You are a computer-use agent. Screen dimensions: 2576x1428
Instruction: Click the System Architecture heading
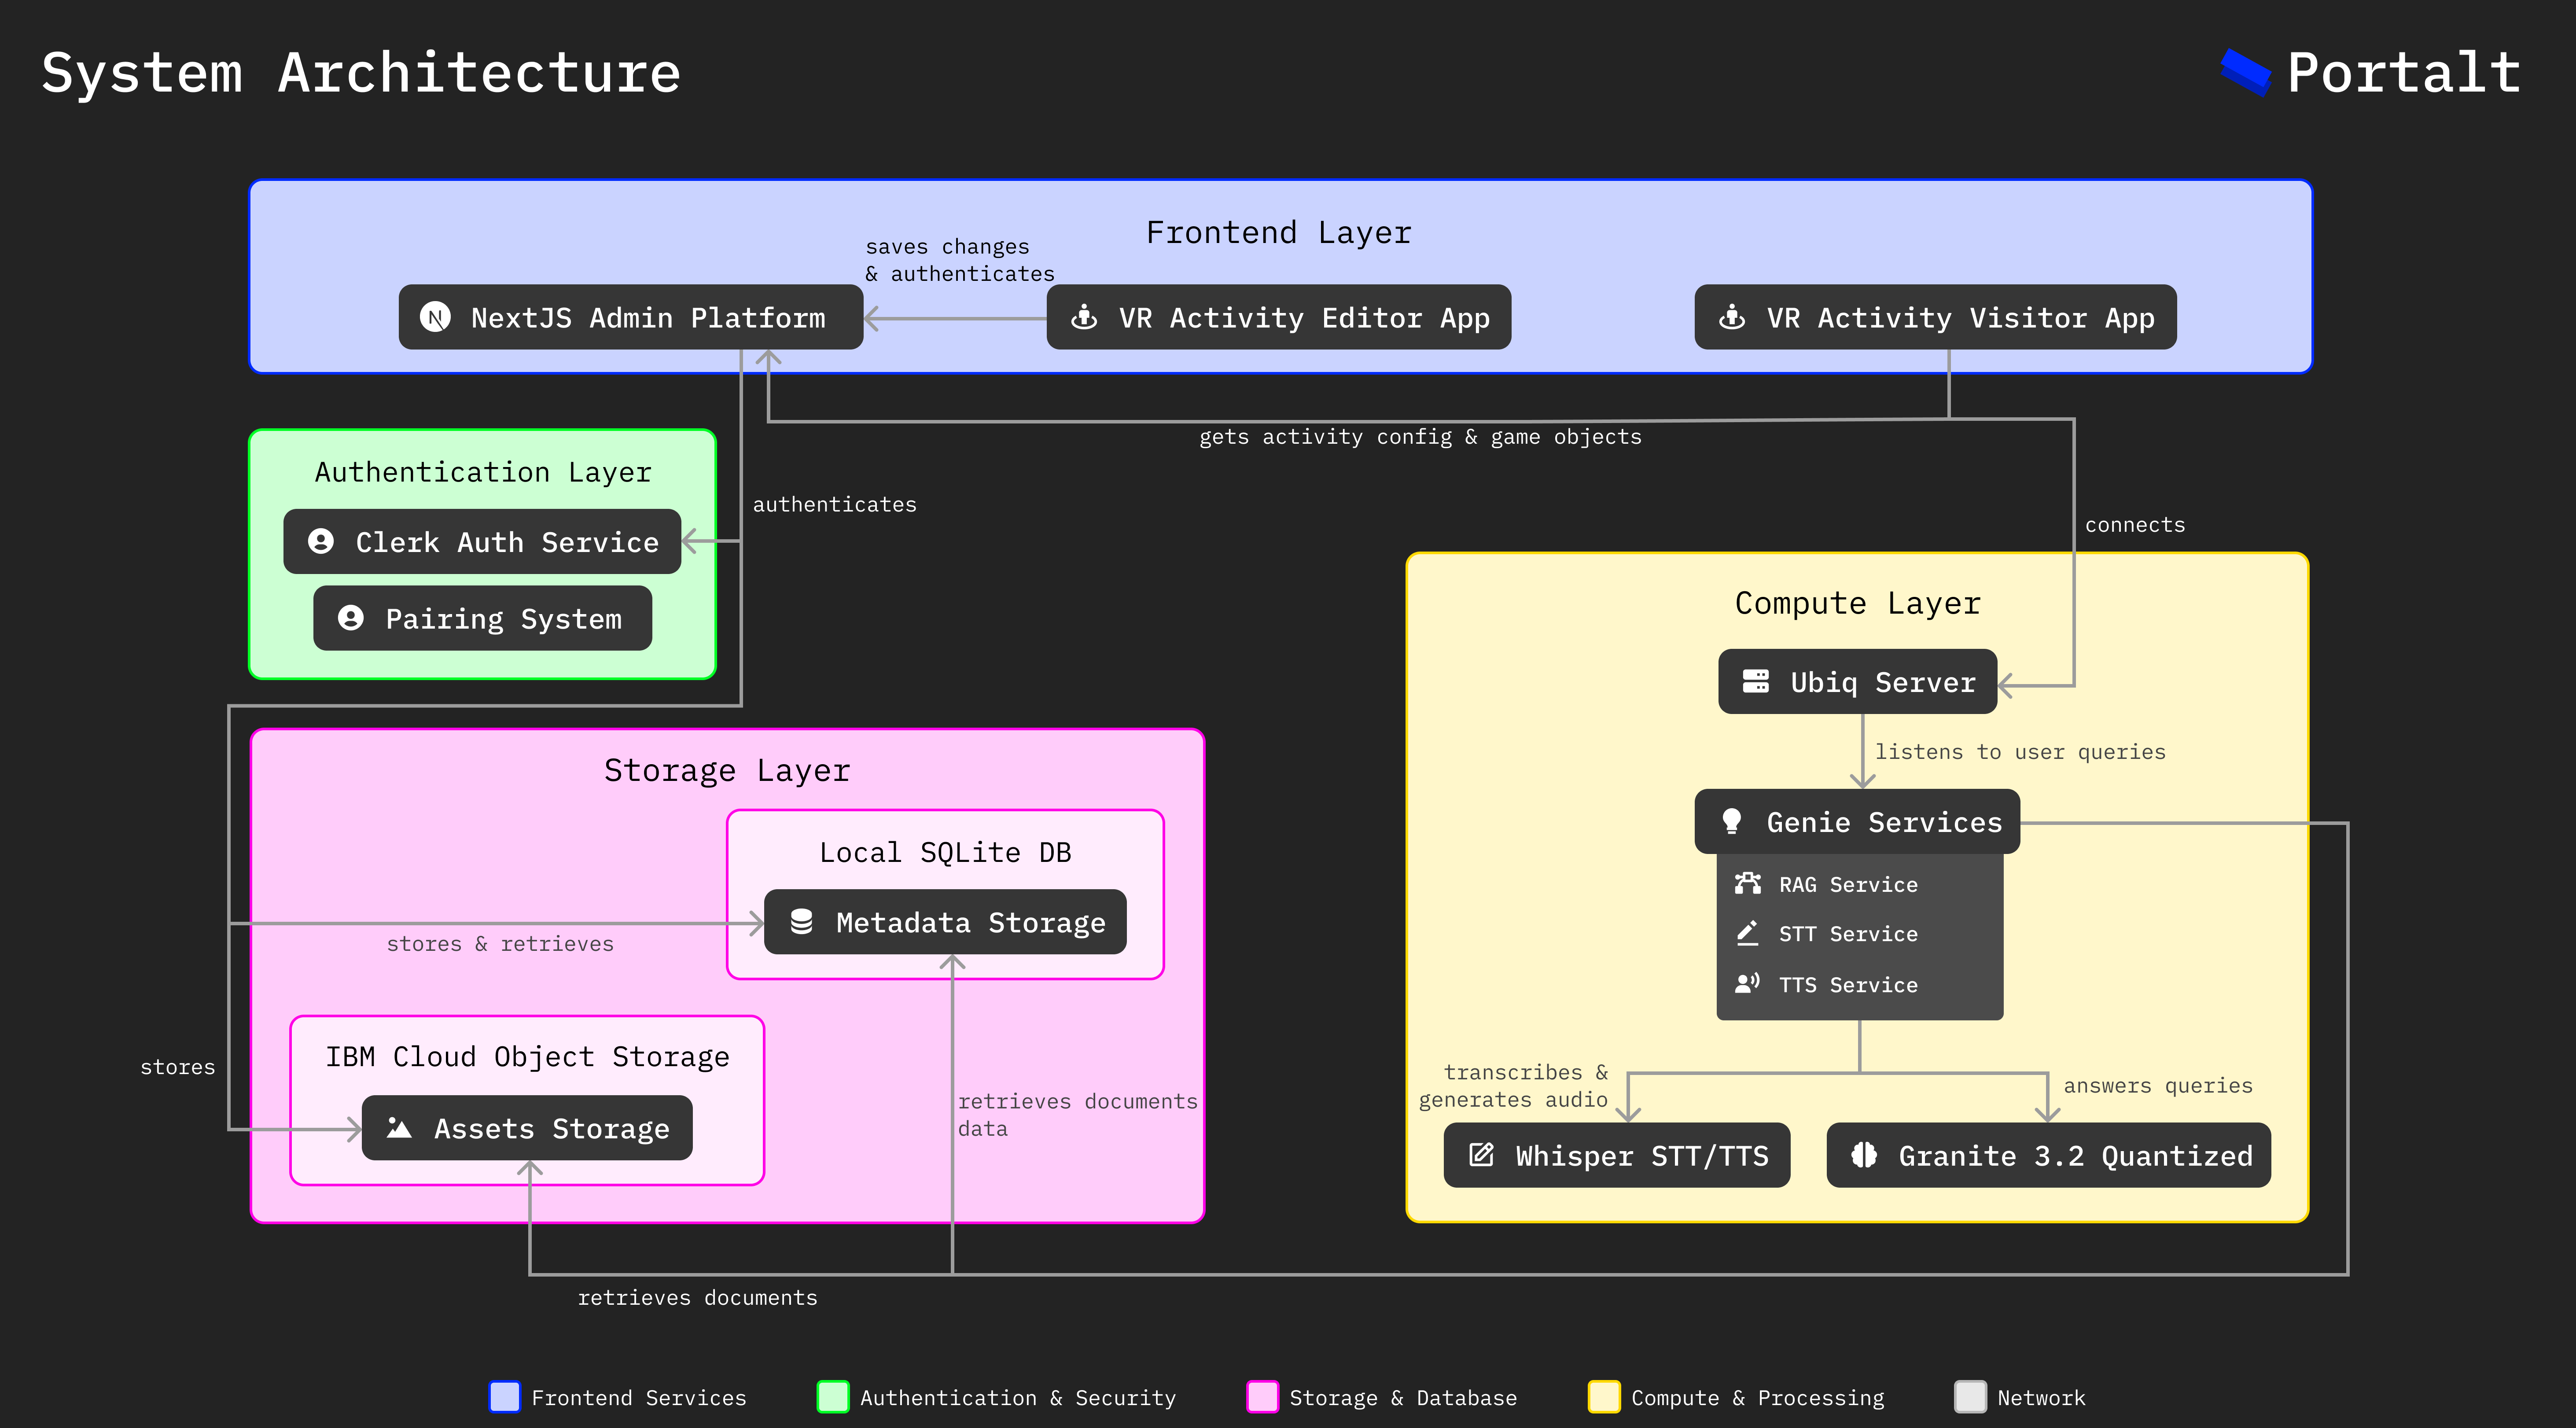(x=361, y=73)
